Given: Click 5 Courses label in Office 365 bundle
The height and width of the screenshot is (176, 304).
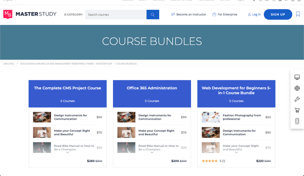Looking at the screenshot, I should [x=152, y=101].
